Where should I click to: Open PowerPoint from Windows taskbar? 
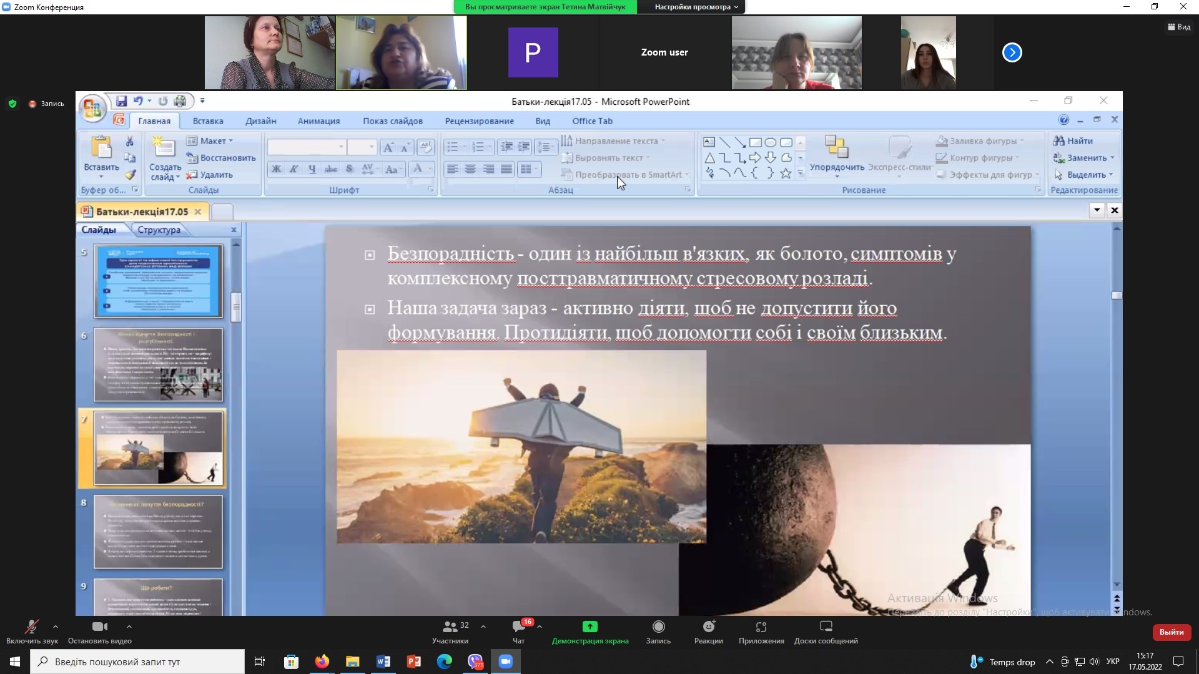click(x=413, y=662)
